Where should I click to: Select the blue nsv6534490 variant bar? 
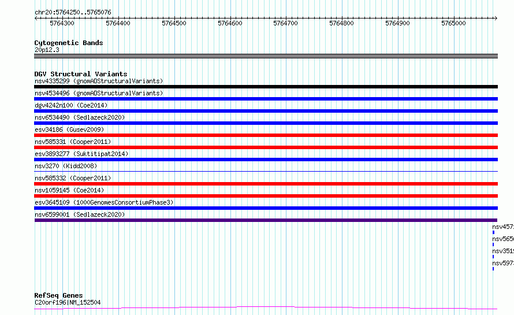(266, 123)
